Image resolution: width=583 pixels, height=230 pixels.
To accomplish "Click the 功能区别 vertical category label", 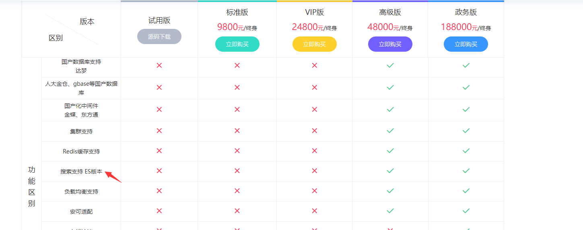I will click(32, 186).
